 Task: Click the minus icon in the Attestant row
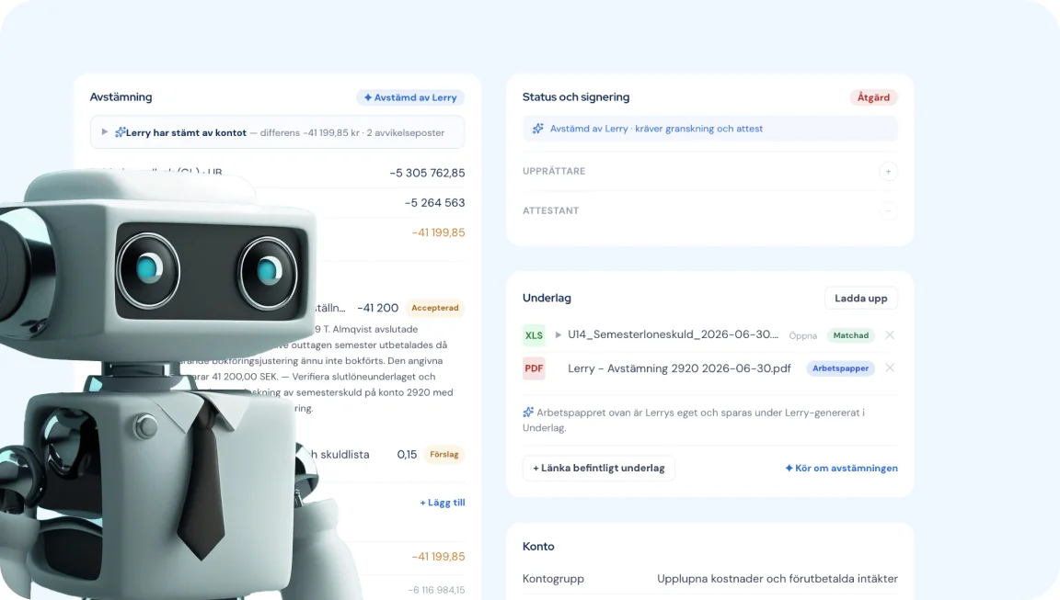pyautogui.click(x=888, y=210)
